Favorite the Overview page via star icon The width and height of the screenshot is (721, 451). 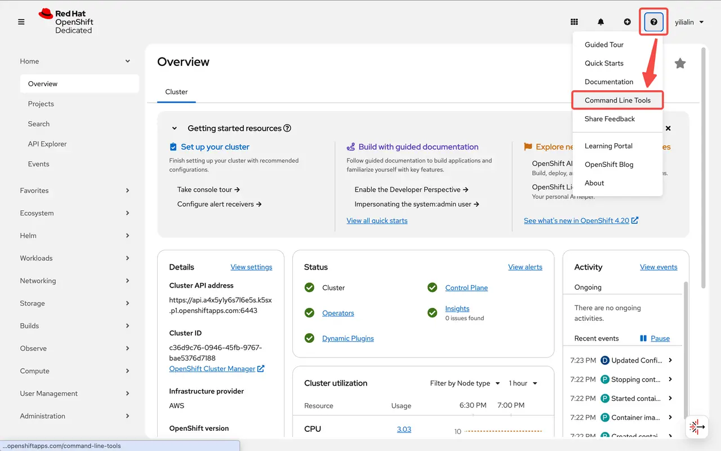click(x=680, y=63)
